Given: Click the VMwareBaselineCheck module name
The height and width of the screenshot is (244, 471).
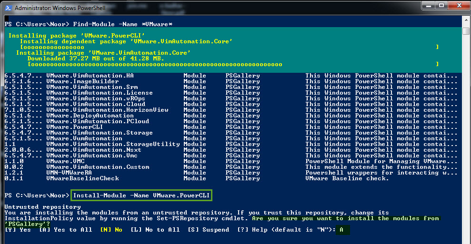Looking at the screenshot, I should pos(82,178).
